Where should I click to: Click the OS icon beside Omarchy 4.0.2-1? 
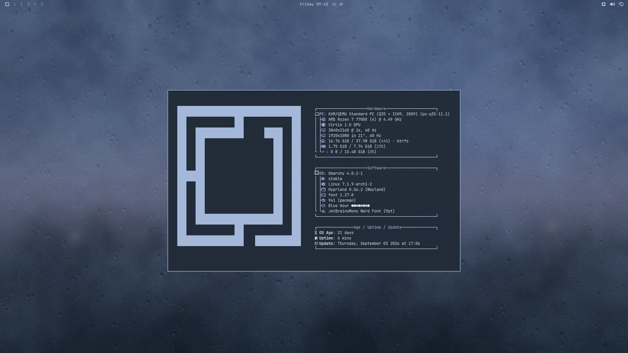coord(317,173)
